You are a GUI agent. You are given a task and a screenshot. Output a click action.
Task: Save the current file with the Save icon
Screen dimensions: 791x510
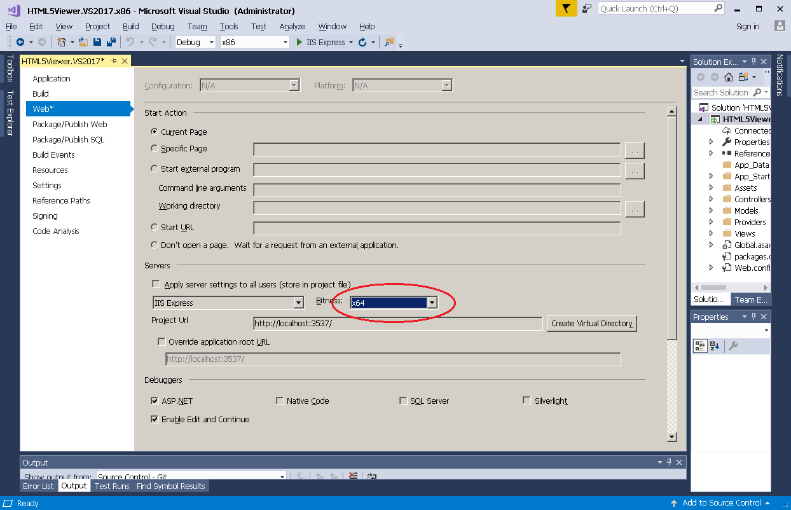point(97,42)
